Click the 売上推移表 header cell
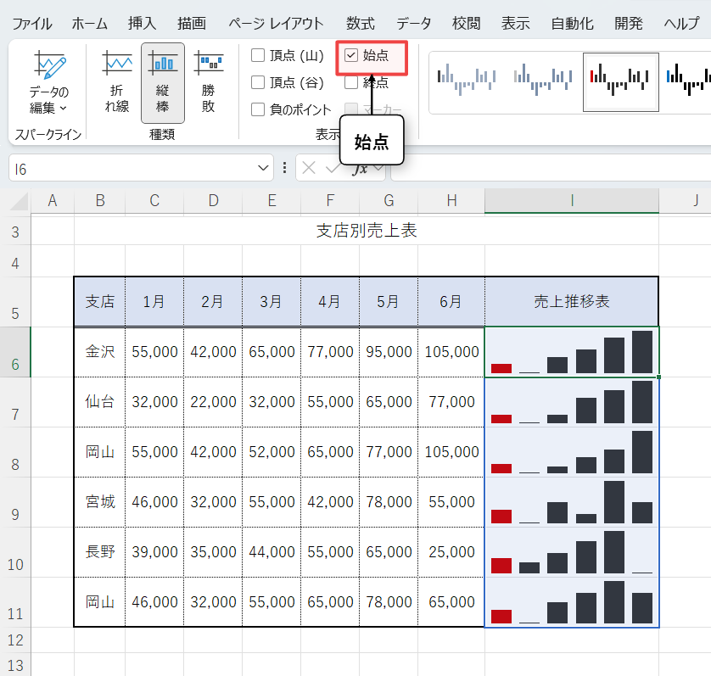The height and width of the screenshot is (676, 711). [571, 301]
